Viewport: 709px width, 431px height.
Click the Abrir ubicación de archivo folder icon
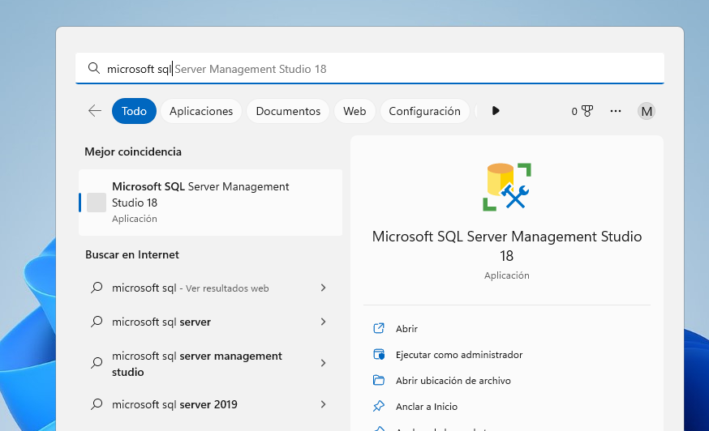point(379,380)
